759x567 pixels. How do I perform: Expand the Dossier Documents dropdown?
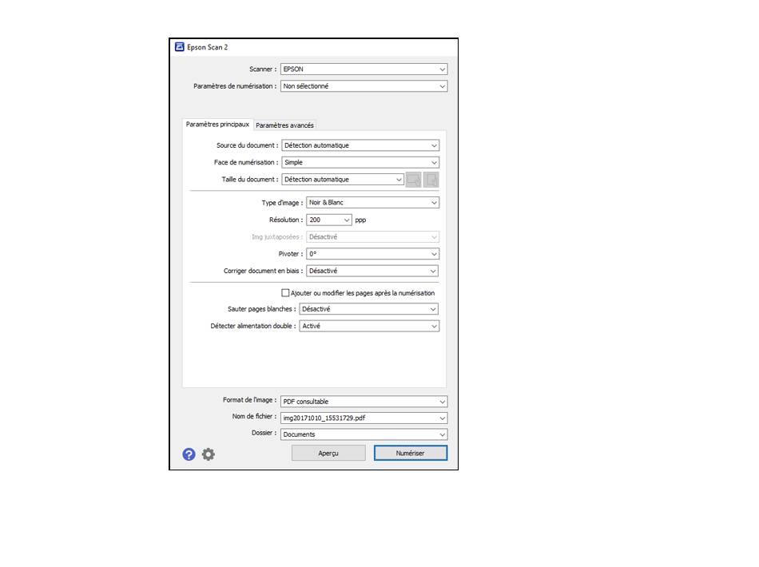coord(364,434)
